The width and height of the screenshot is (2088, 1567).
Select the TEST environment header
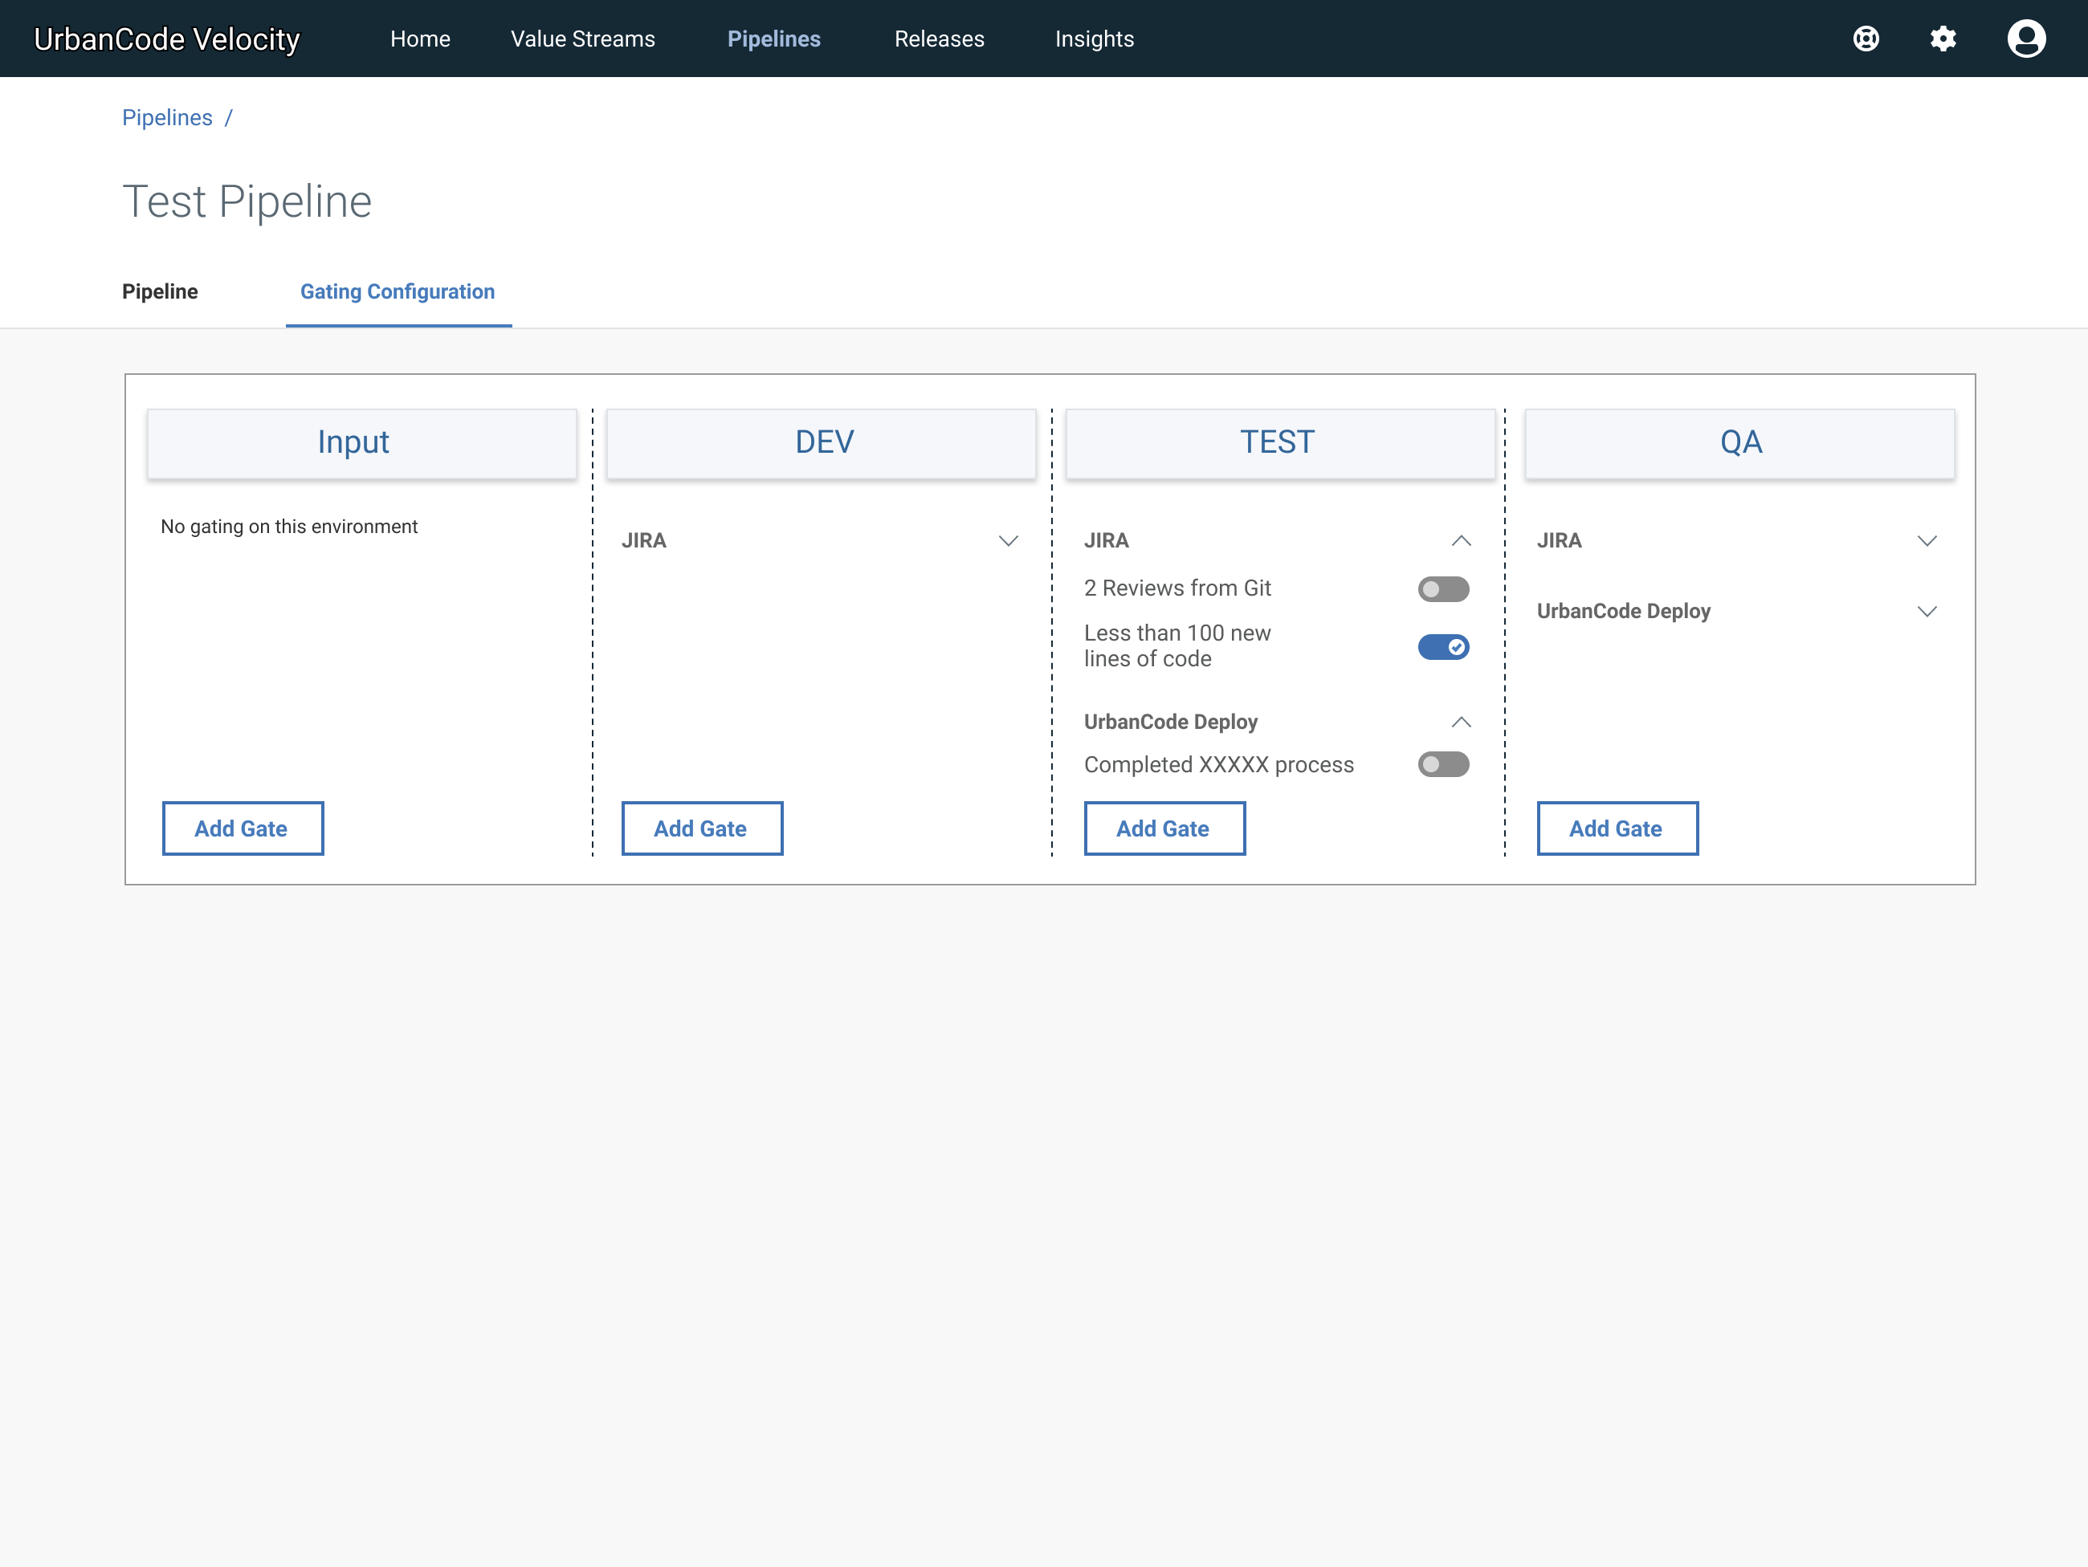[1279, 442]
